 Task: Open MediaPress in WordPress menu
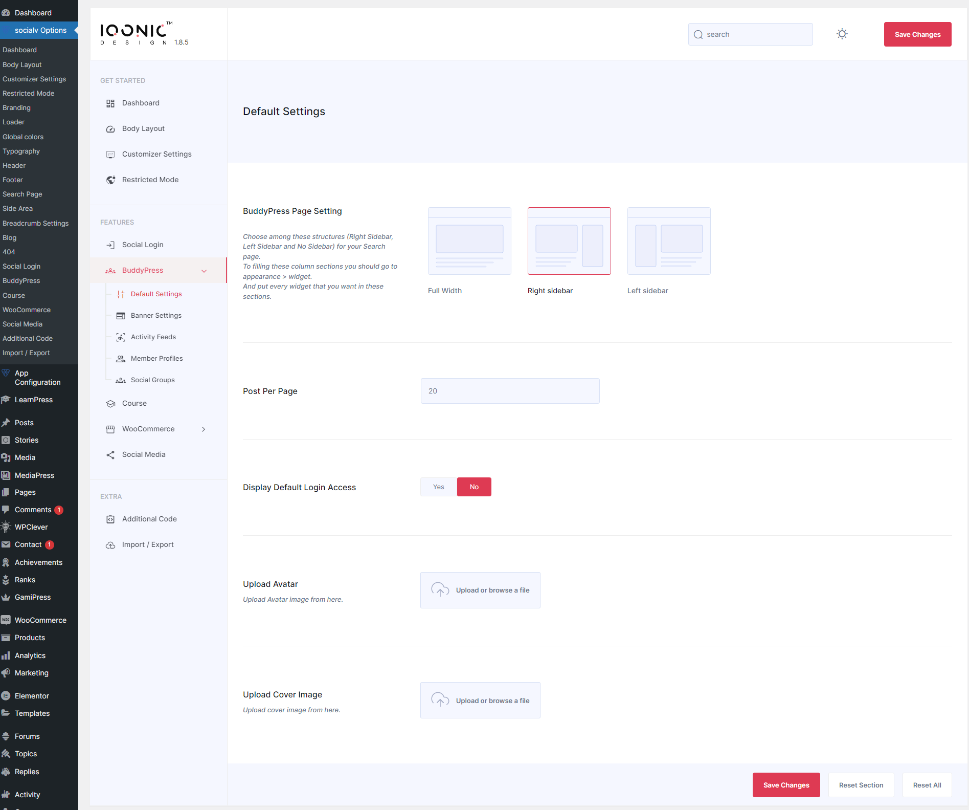(34, 475)
